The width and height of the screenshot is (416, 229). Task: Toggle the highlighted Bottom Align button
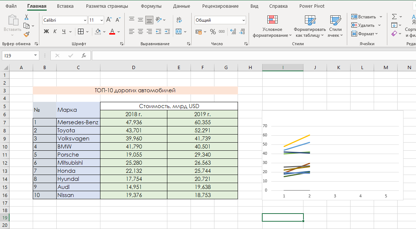(x=149, y=19)
